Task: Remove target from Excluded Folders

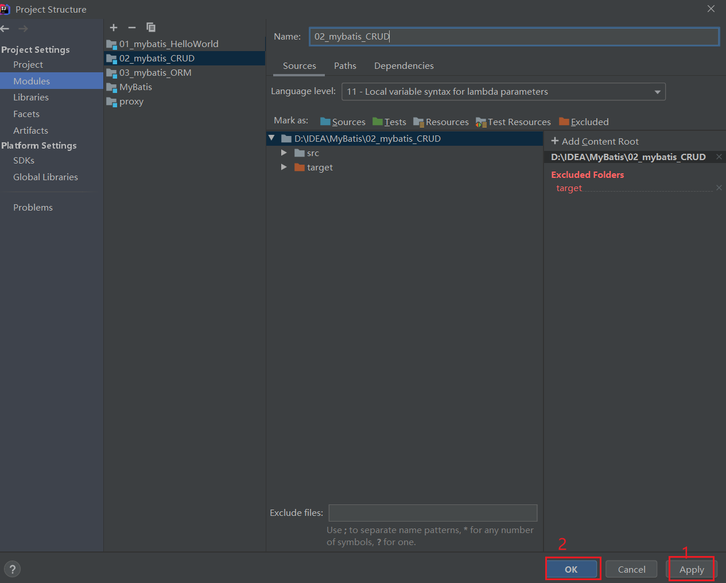Action: [x=719, y=188]
